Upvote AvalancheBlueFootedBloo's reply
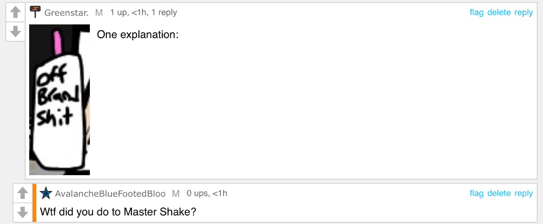Screen dimensions: 543x224 tap(22, 194)
